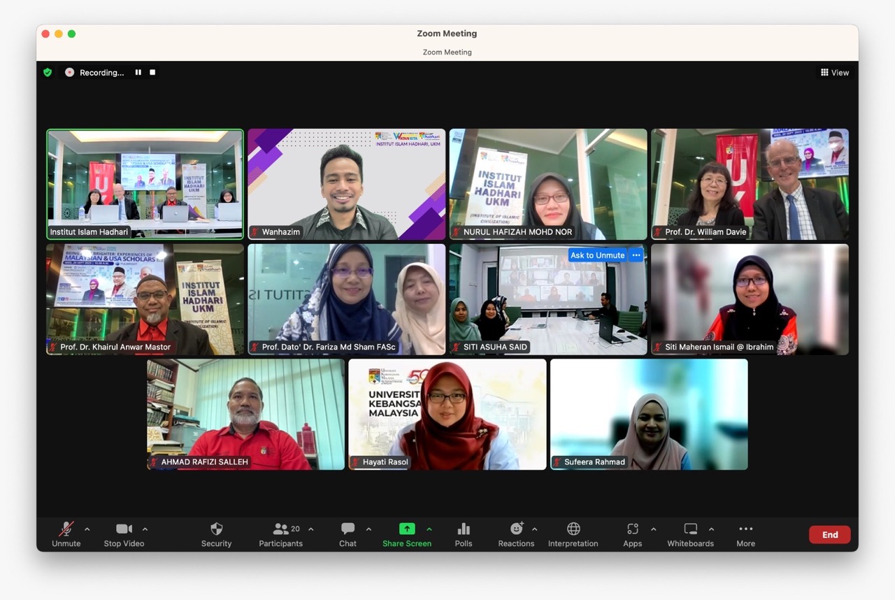
Task: Open the View layout menu
Action: 835,72
